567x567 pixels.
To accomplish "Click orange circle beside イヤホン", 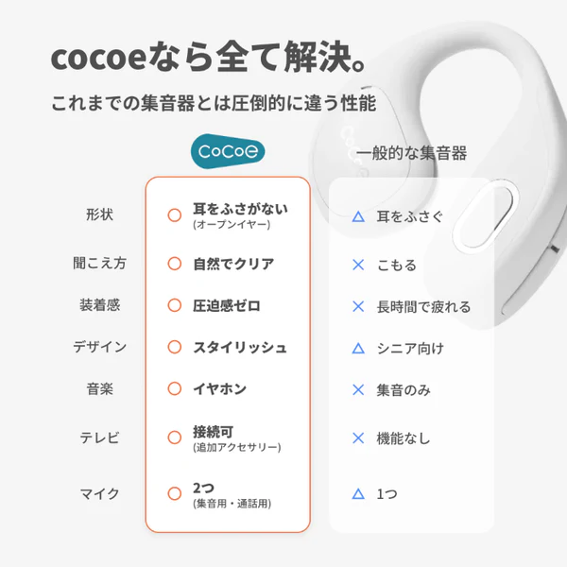I will coord(174,388).
